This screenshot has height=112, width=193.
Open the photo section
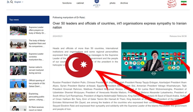112,3
